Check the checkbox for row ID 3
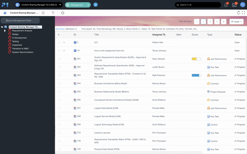The image size is (247, 154). [59, 42]
